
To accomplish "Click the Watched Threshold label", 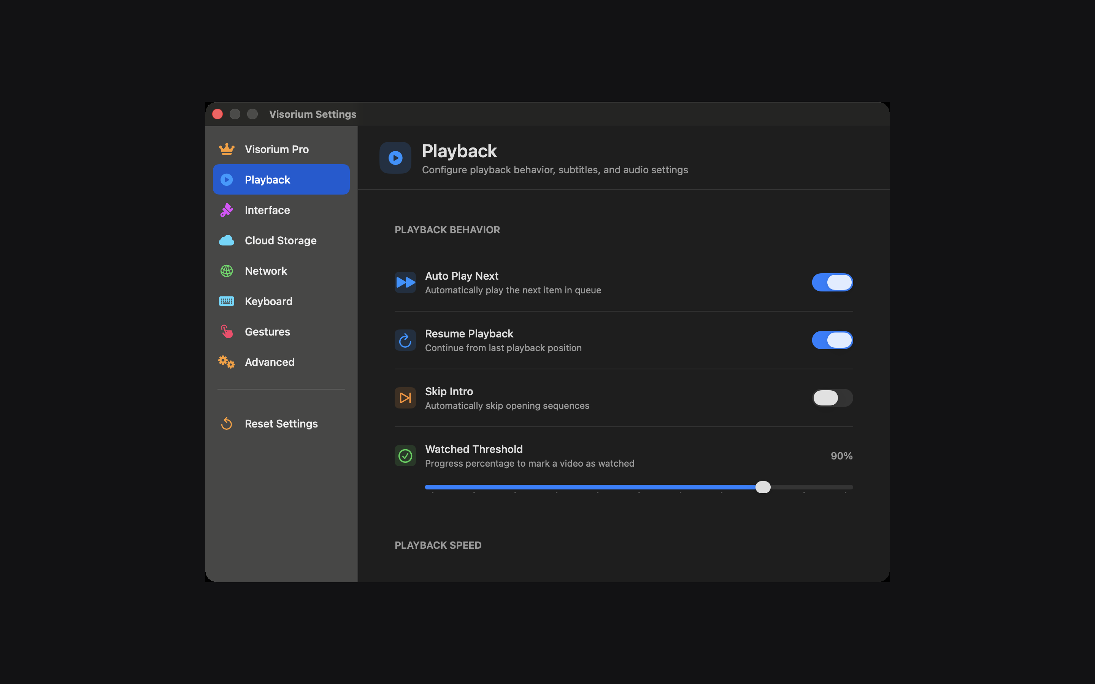I will [474, 449].
